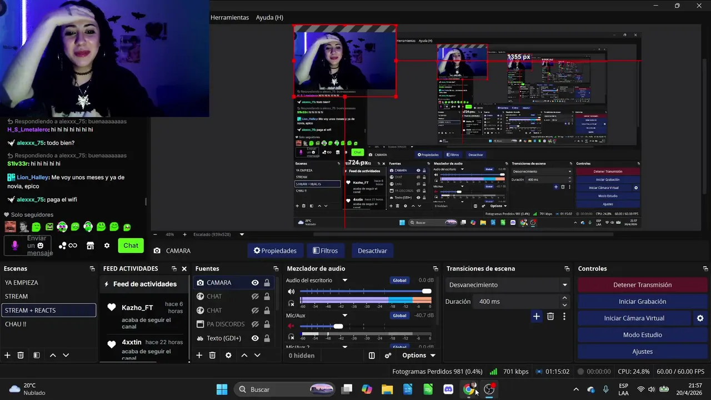711x400 pixels.
Task: Move the selected scene up
Action: (x=53, y=355)
